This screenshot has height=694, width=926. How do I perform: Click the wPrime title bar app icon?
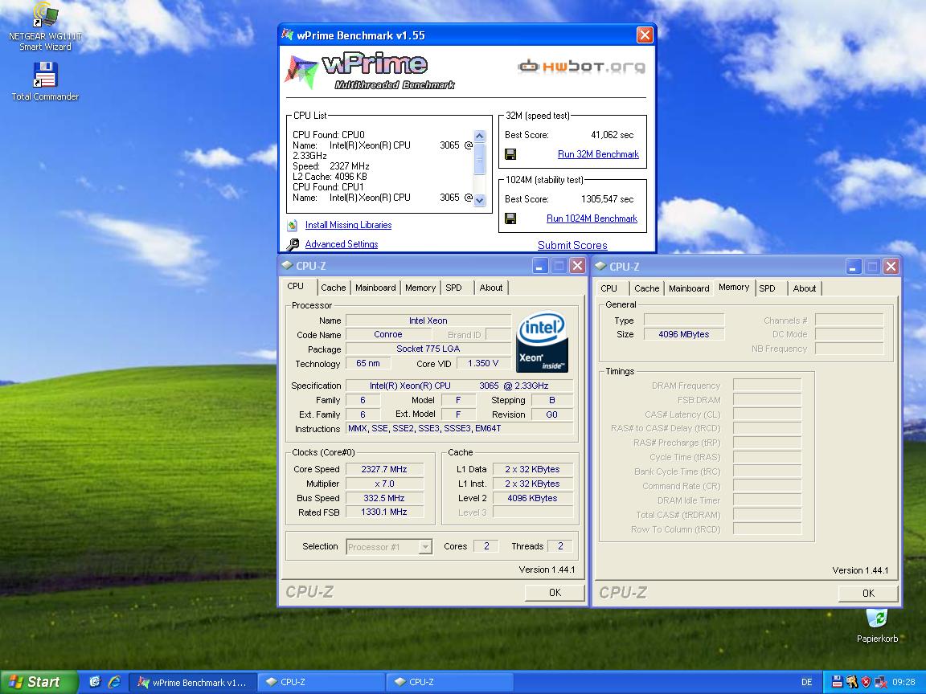coord(288,35)
